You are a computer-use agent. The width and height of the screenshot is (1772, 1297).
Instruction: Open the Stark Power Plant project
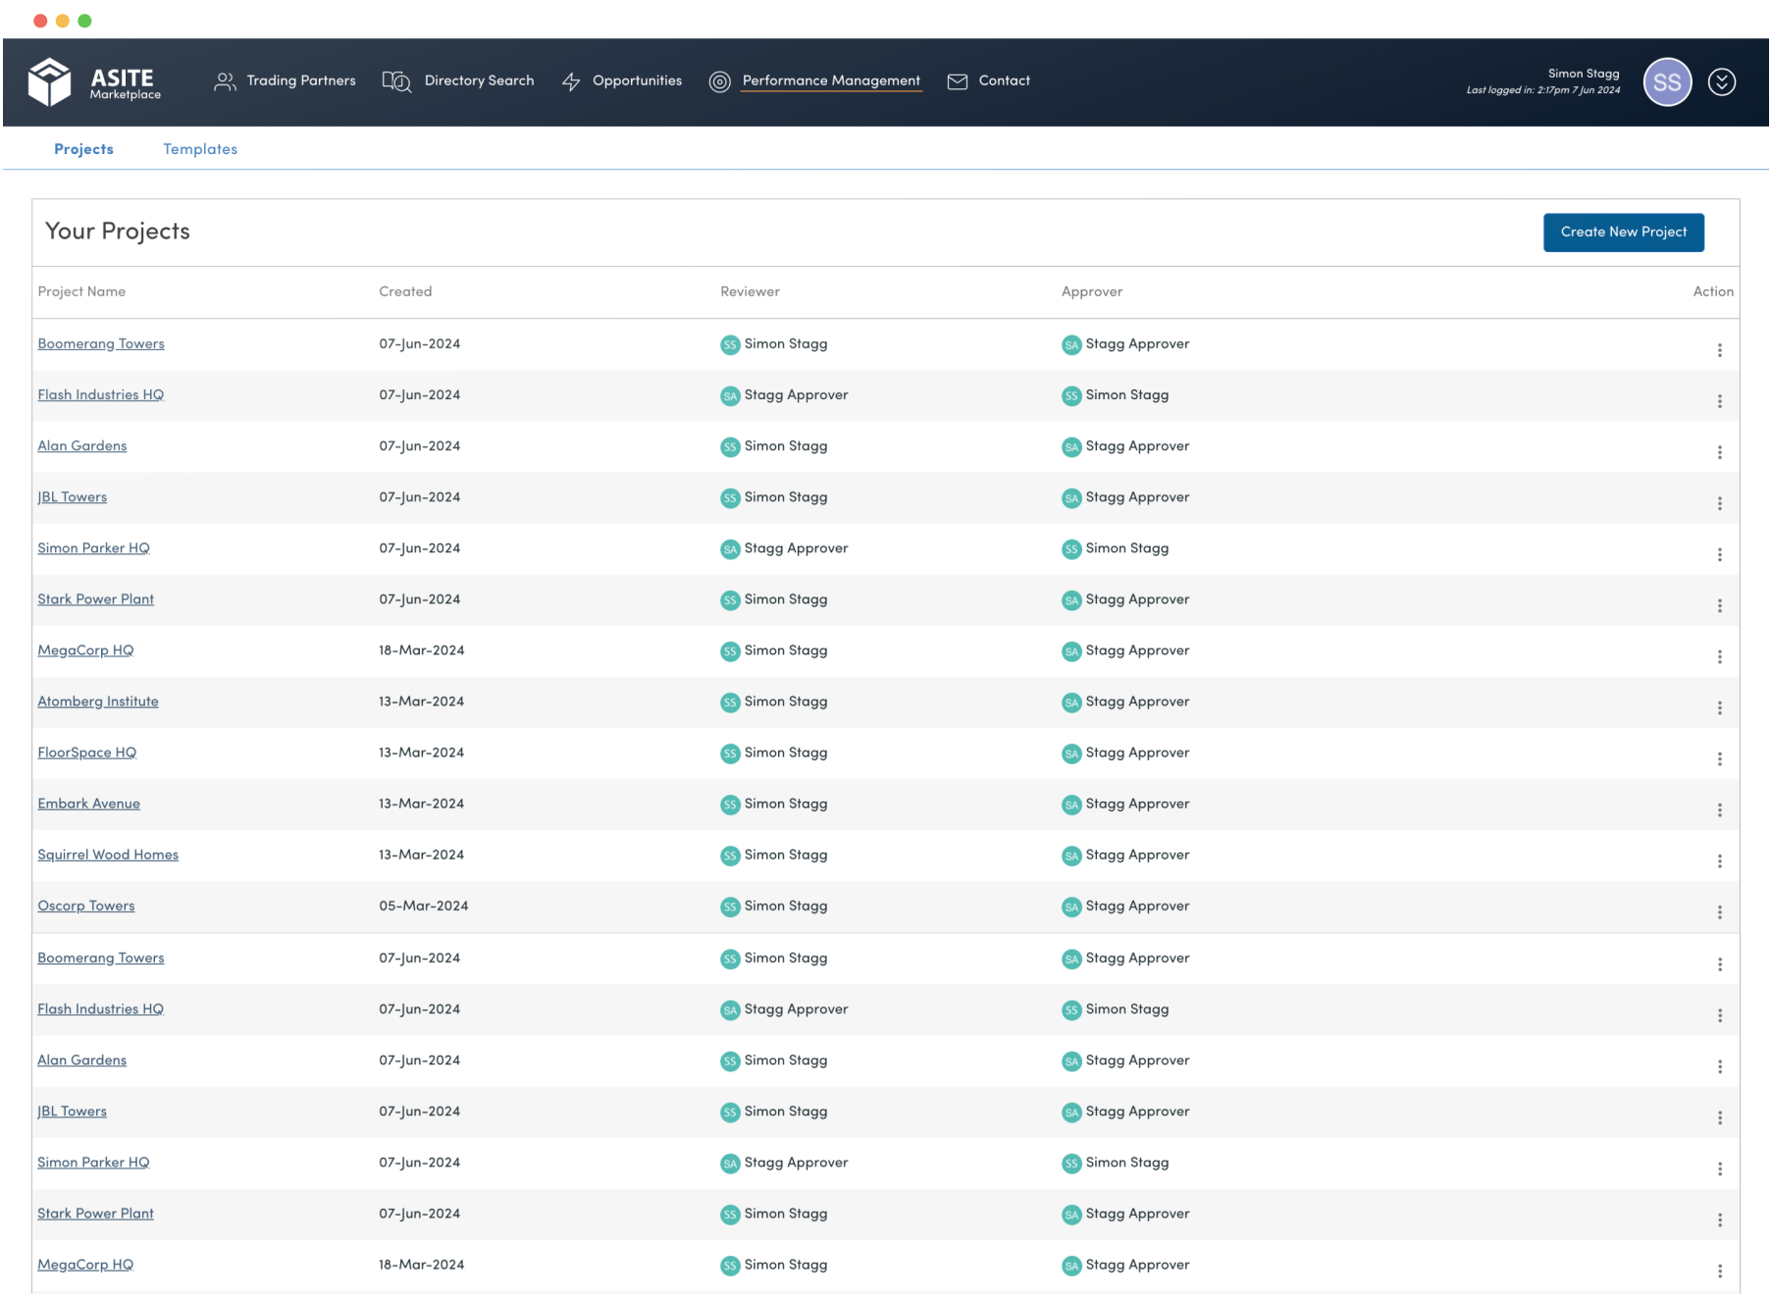95,598
